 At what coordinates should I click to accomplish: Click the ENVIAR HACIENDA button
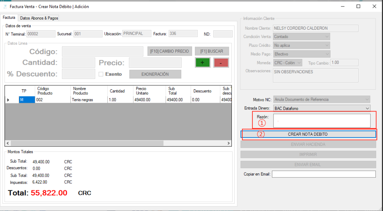click(x=308, y=144)
